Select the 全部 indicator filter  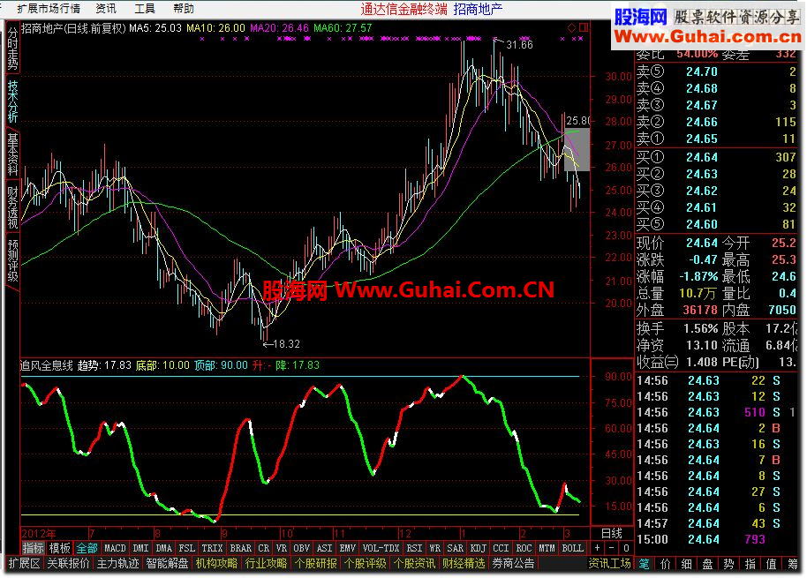[x=87, y=548]
